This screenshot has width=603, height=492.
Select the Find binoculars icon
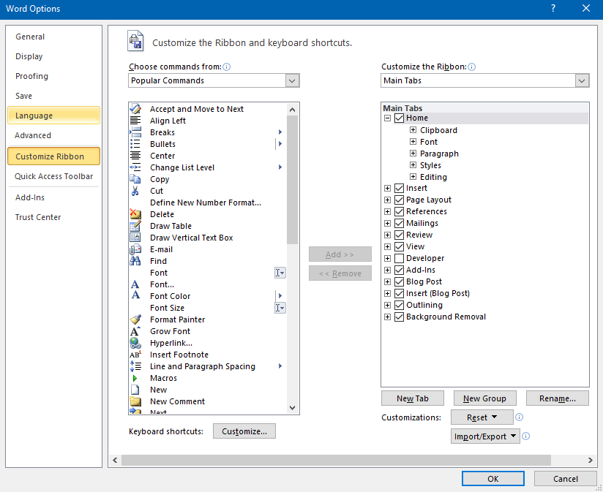tap(135, 261)
